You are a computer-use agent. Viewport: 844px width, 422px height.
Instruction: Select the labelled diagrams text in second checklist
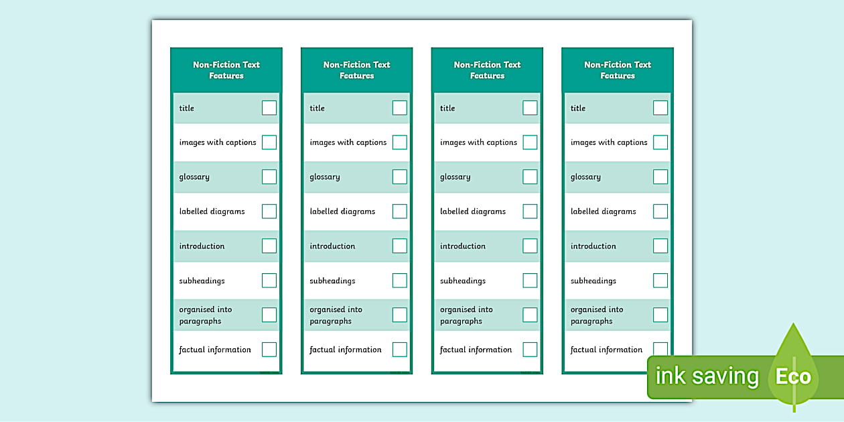[344, 212]
